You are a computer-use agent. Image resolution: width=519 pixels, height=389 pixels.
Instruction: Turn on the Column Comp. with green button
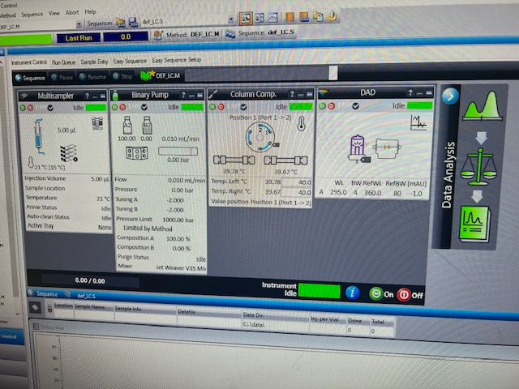[x=212, y=107]
